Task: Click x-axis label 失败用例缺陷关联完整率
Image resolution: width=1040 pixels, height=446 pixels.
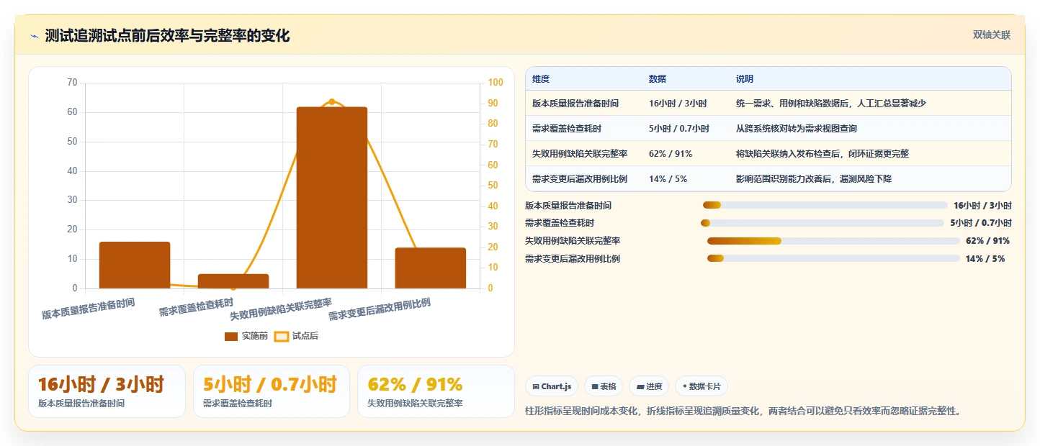Action: [x=281, y=309]
